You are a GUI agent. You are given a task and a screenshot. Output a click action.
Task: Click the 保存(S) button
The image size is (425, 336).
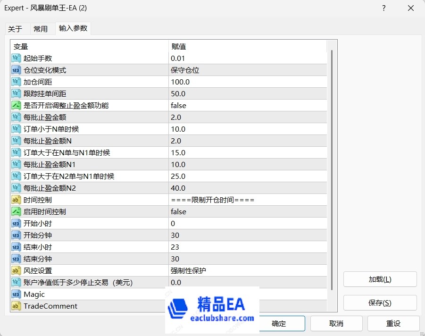coord(380,303)
